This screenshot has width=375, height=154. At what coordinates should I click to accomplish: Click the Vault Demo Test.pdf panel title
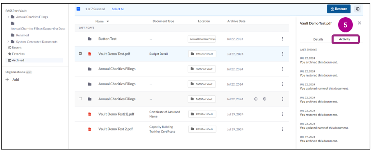click(316, 23)
